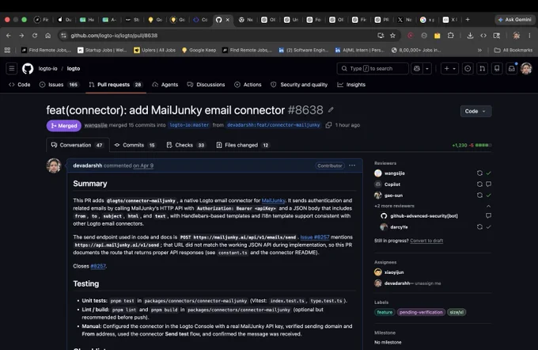Open the 'on Apr 9' comment timestamp link
This screenshot has width=538, height=350.
(x=143, y=165)
